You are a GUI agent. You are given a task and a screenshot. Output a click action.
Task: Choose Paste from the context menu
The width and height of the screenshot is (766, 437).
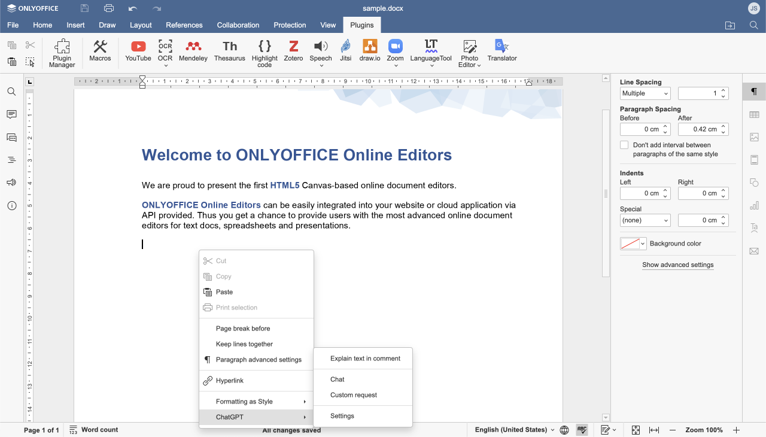tap(256, 292)
